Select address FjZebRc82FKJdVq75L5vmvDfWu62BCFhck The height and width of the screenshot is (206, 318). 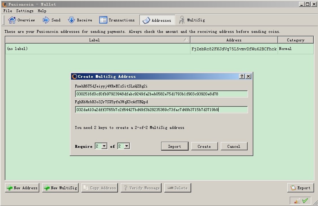[234, 49]
